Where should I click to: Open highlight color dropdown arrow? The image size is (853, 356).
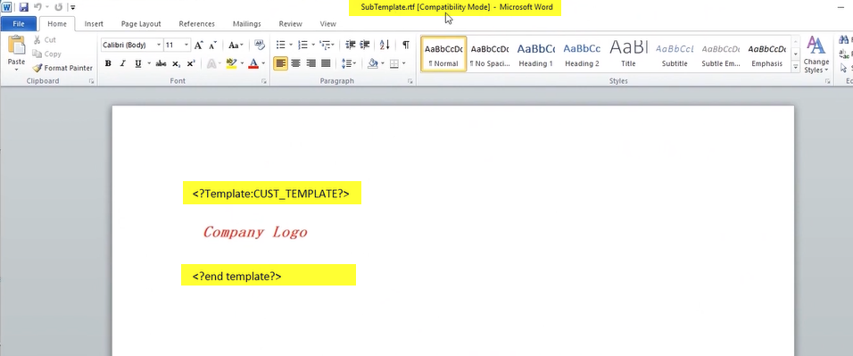(x=242, y=63)
